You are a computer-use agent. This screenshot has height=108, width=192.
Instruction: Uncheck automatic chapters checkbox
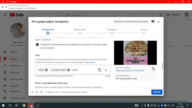coord(37,45)
